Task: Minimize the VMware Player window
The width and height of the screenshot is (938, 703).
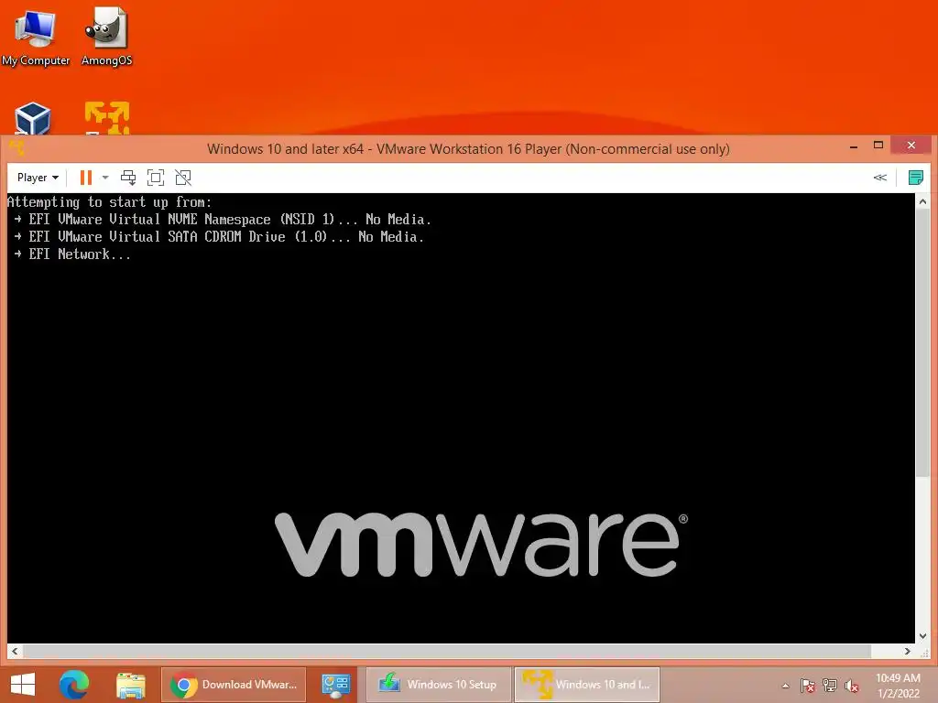Action: 854,146
